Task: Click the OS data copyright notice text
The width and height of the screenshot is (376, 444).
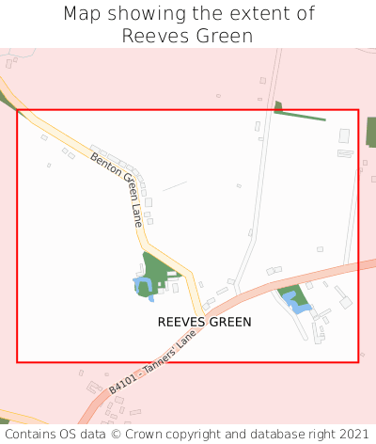Action: click(x=187, y=435)
